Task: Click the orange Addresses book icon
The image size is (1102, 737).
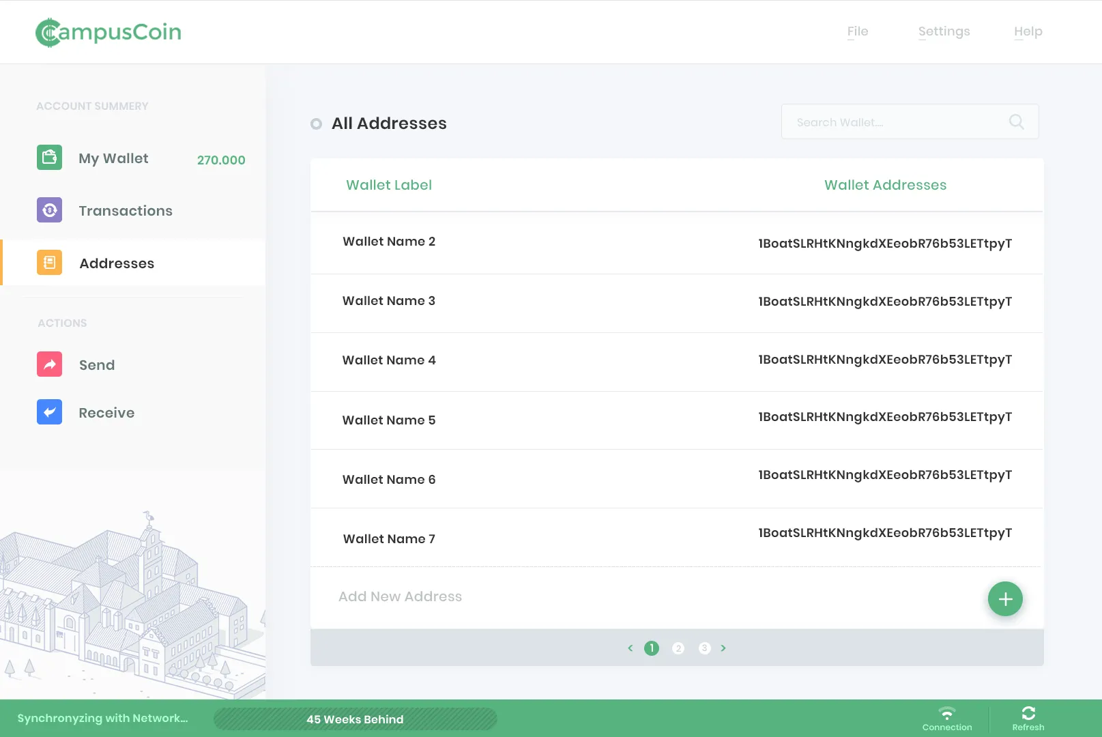Action: [x=49, y=263]
